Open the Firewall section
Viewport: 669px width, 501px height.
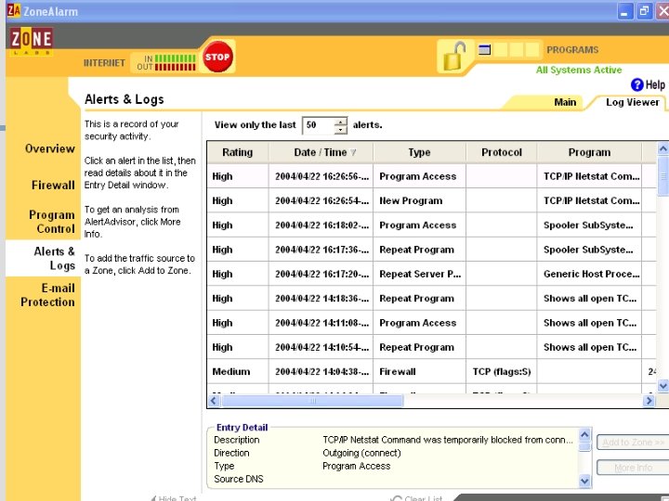(53, 186)
